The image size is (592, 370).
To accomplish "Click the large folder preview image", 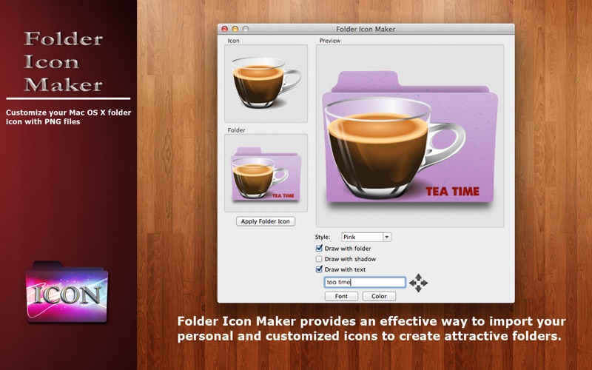I will pos(410,137).
